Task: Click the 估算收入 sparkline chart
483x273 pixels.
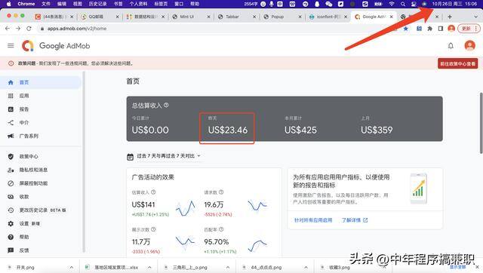Action: click(x=186, y=208)
